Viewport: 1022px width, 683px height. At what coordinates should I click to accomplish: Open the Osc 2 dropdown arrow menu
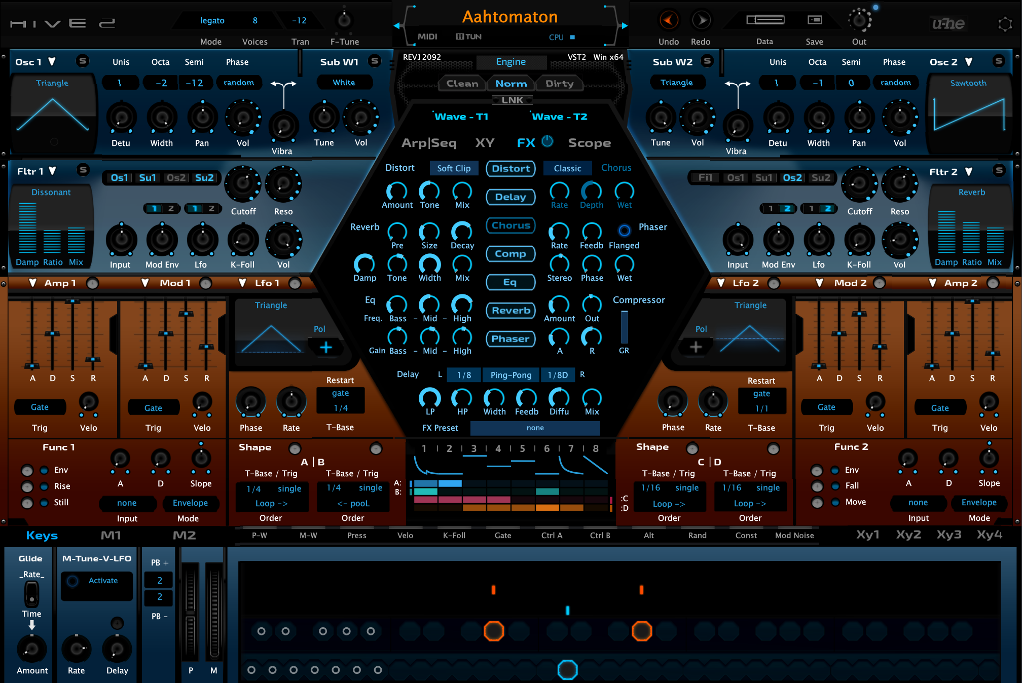coord(969,62)
